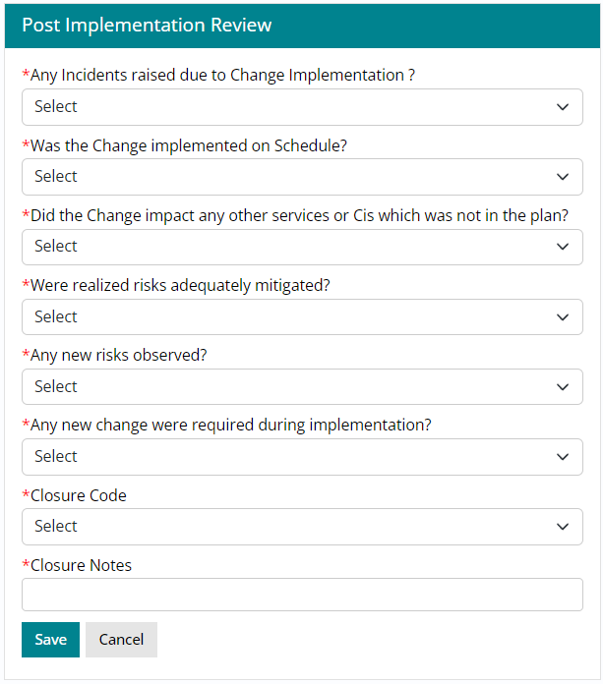603x684 pixels.
Task: Click the chevron arrow for risks mitigated question
Action: coord(563,317)
